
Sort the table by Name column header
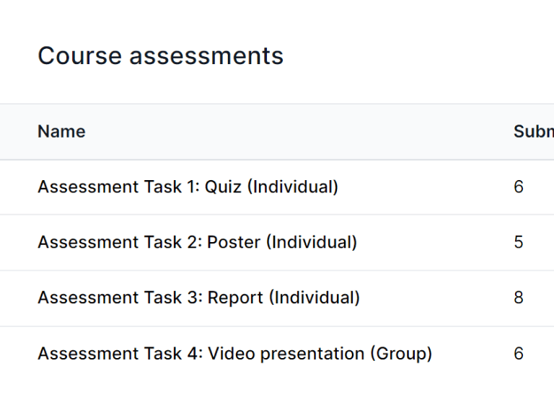pyautogui.click(x=61, y=132)
